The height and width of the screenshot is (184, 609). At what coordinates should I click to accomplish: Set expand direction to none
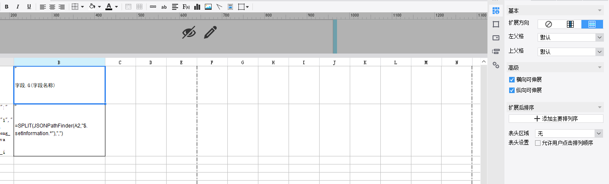coord(549,24)
